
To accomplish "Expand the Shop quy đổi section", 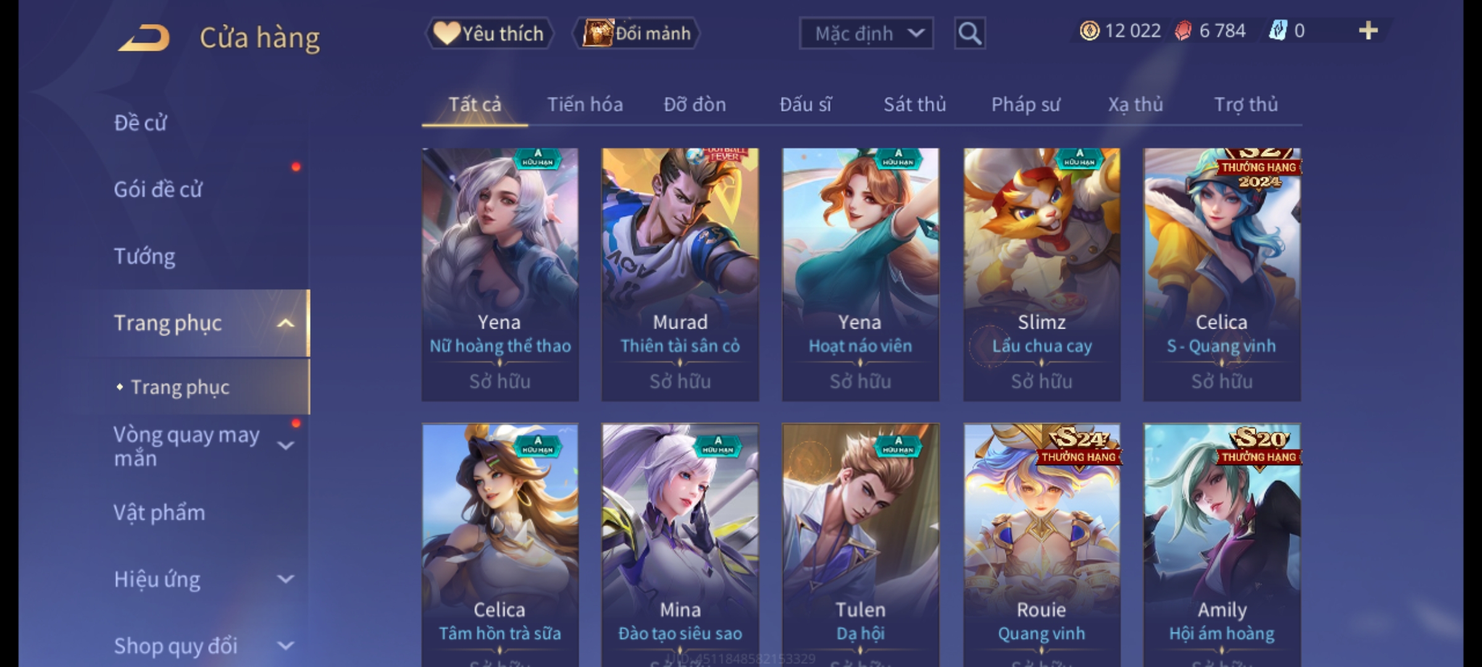I will [x=285, y=645].
